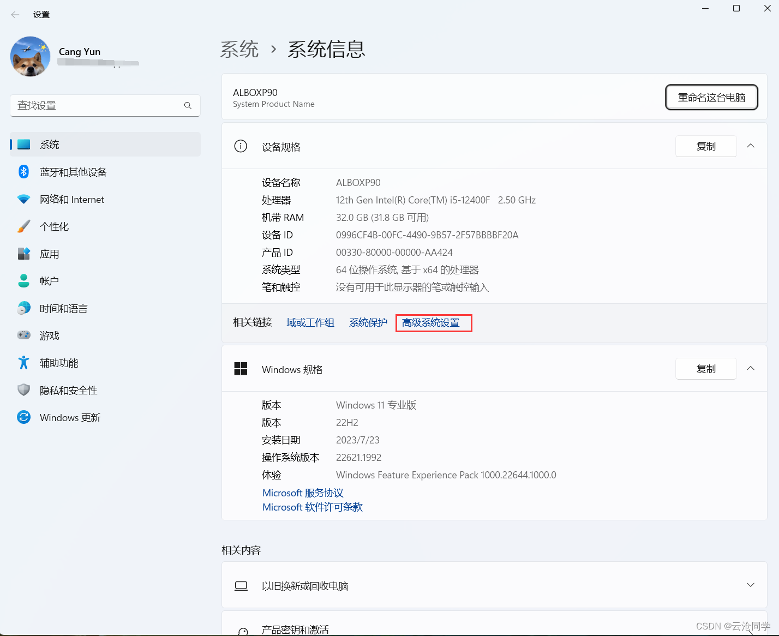
Task: Click the 游戏 controller icon
Action: click(x=24, y=335)
